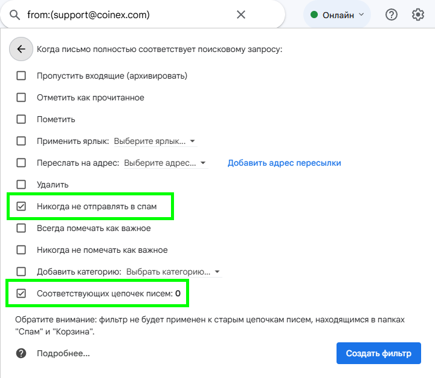Expand the Онлайн status menu
435x378 pixels.
coord(337,15)
